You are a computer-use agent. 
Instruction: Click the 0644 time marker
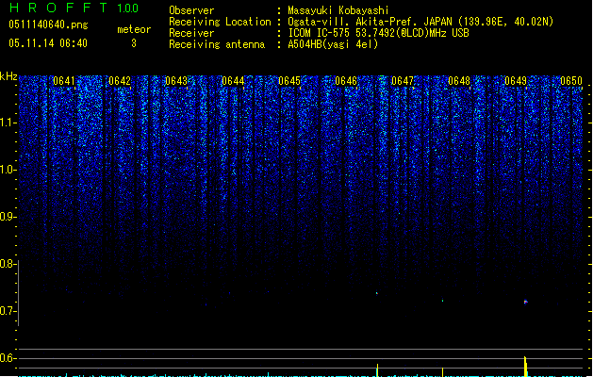(x=233, y=81)
